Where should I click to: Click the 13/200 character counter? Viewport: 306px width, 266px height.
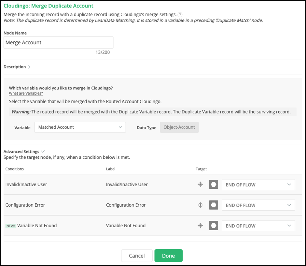point(103,52)
